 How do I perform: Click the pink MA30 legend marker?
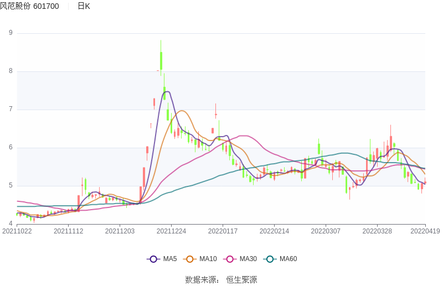click(230, 259)
